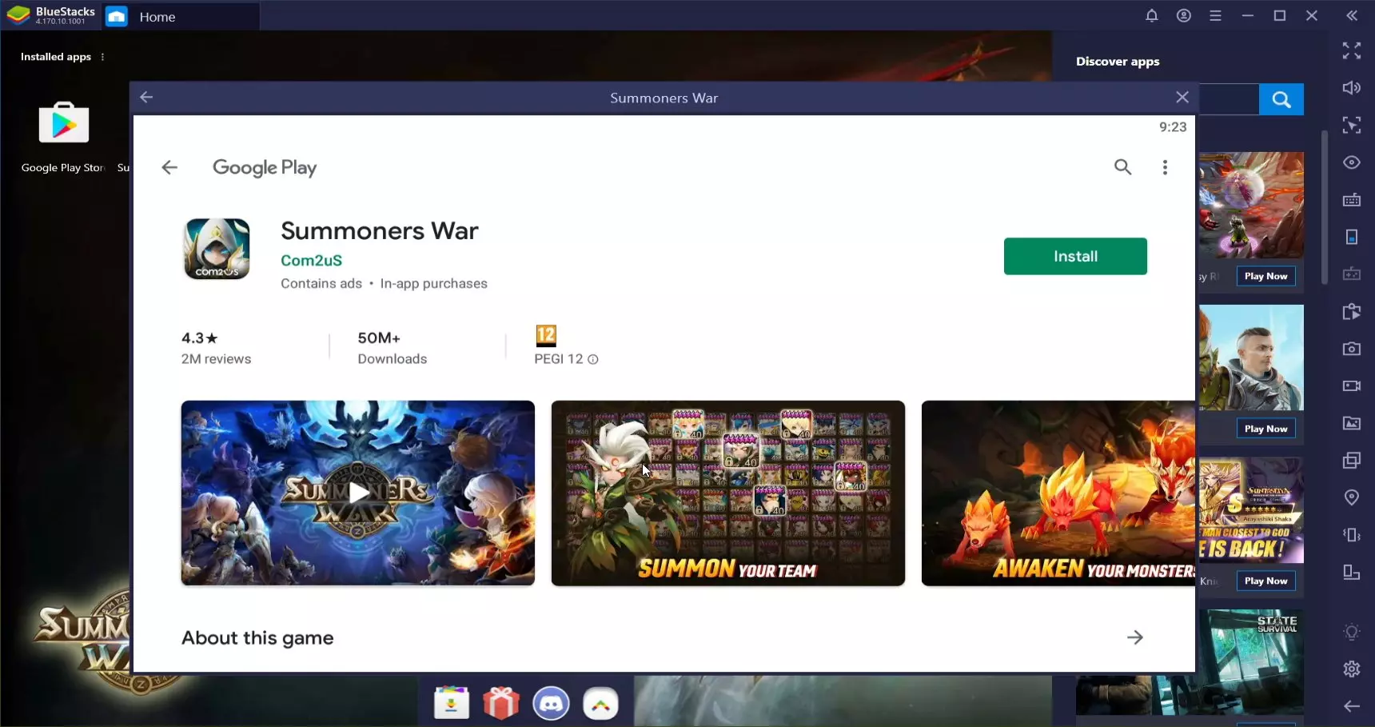
Task: Click the green Install button
Action: 1074,256
